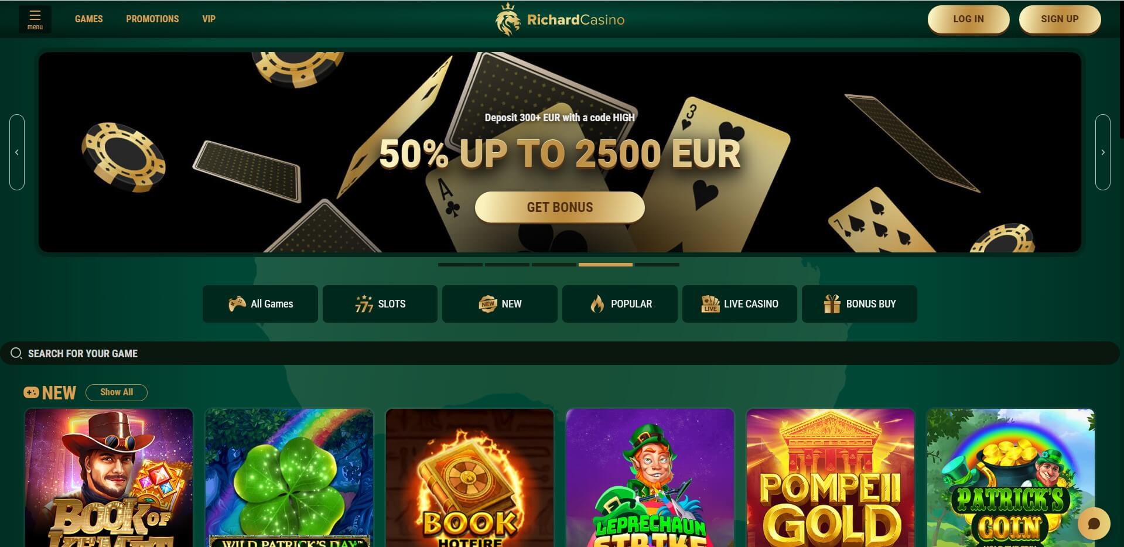Choose the All Games category
Image resolution: width=1124 pixels, height=547 pixels.
click(260, 304)
